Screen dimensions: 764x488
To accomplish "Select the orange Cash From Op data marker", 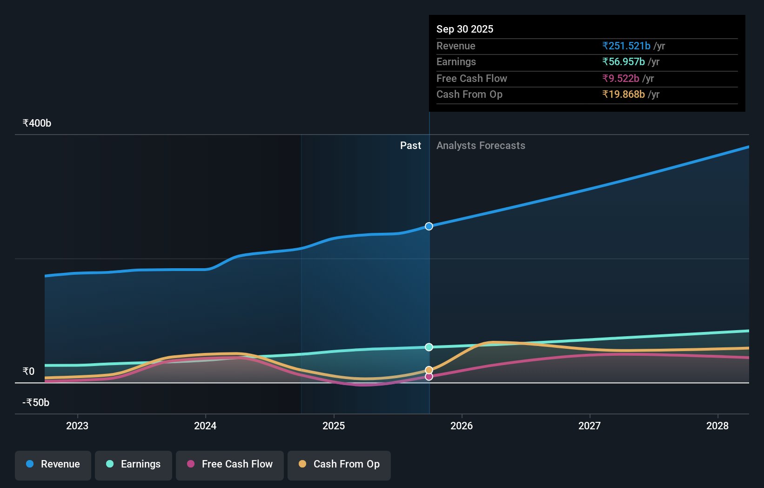I will [429, 370].
